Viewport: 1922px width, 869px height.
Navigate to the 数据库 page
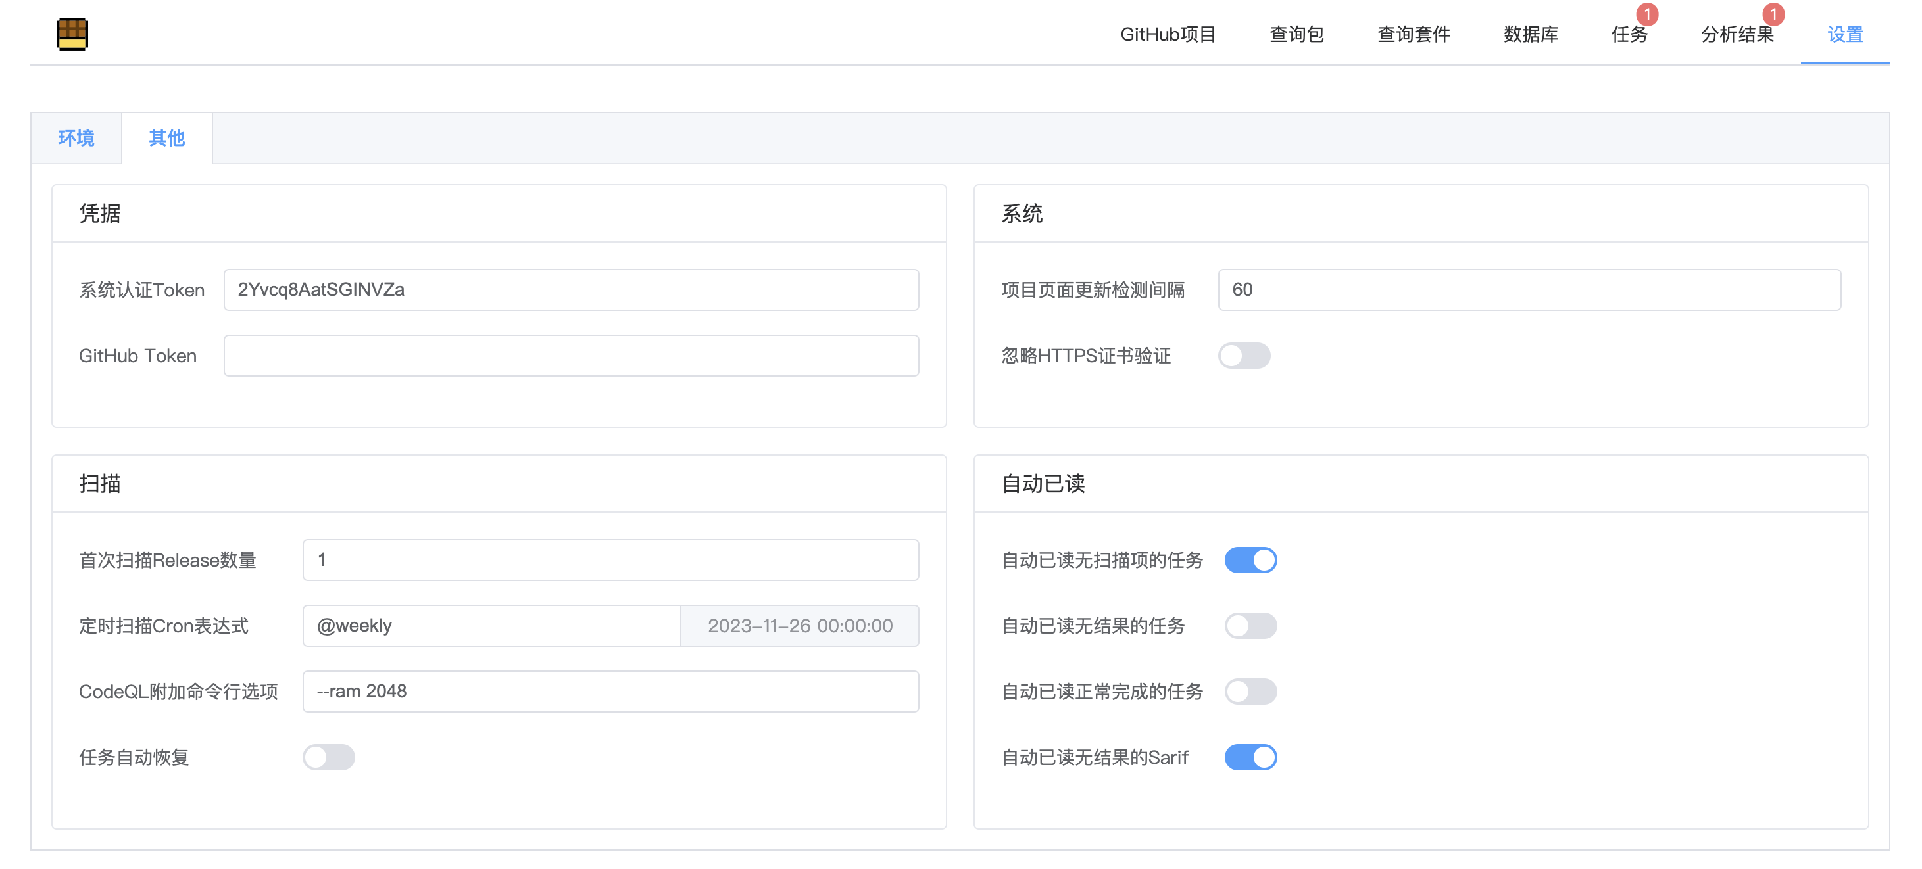coord(1530,34)
